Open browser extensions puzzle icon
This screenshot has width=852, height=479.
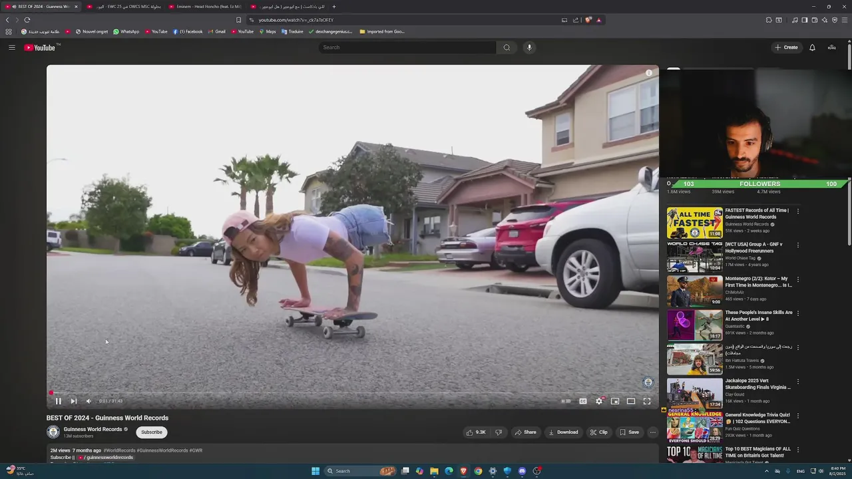(769, 20)
